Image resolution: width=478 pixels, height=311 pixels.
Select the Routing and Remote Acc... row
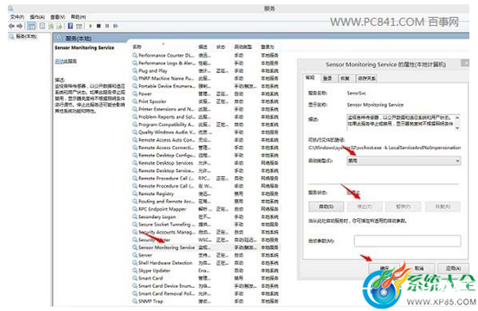[x=205, y=201]
